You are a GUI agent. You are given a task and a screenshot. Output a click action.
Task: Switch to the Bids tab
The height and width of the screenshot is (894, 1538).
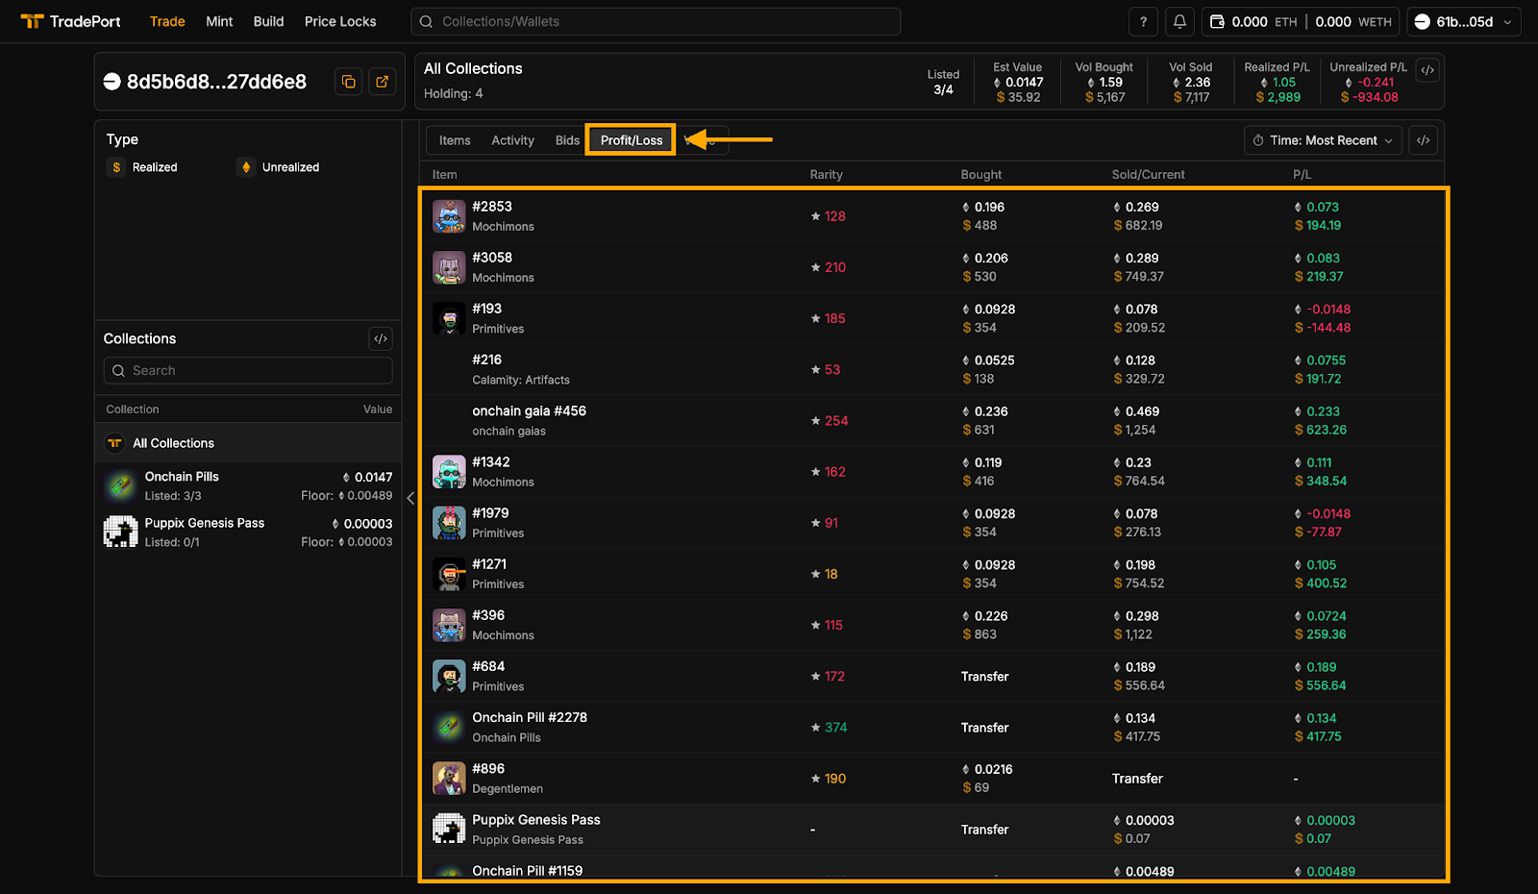pyautogui.click(x=567, y=140)
